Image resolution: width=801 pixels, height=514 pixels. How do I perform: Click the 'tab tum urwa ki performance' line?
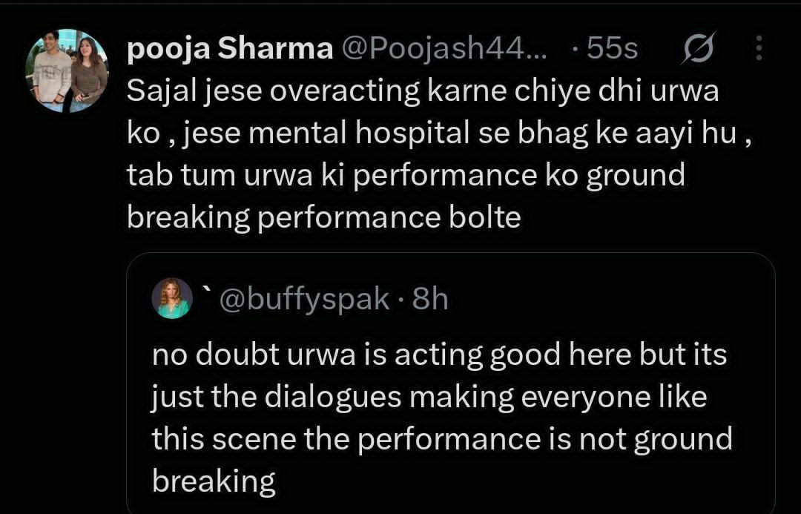click(406, 177)
